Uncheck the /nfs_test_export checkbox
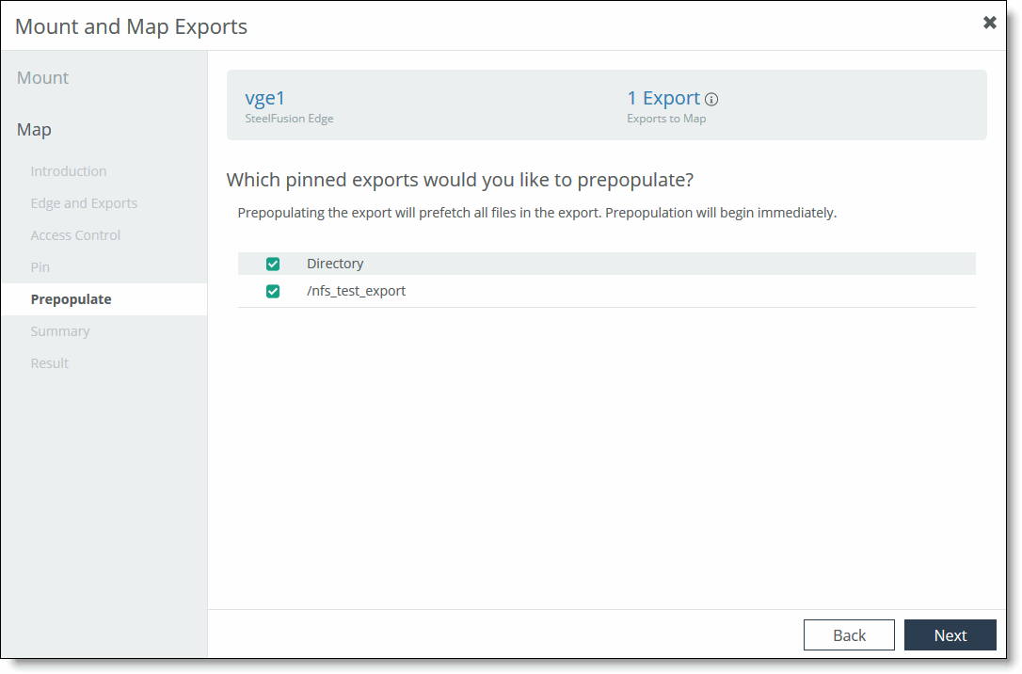The width and height of the screenshot is (1022, 674). [273, 292]
